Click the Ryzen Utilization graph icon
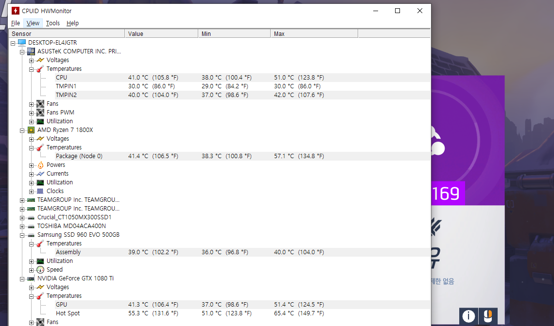 pos(40,182)
